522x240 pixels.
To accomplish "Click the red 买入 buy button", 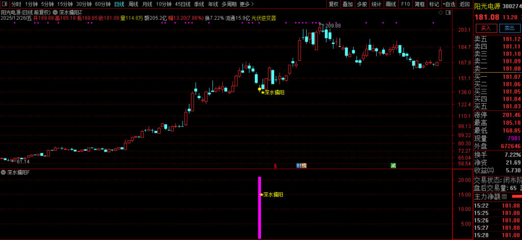I will 486,28.
